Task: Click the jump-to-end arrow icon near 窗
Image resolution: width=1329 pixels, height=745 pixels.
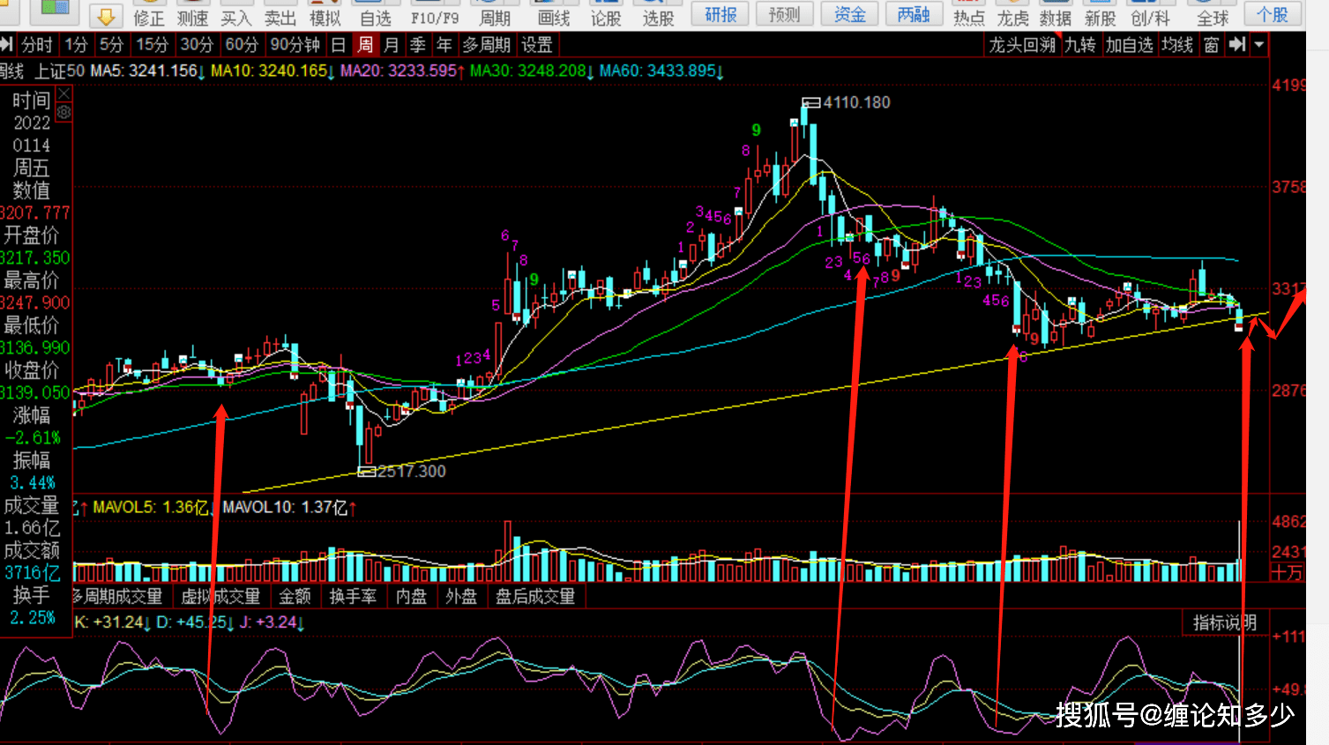Action: (1237, 44)
